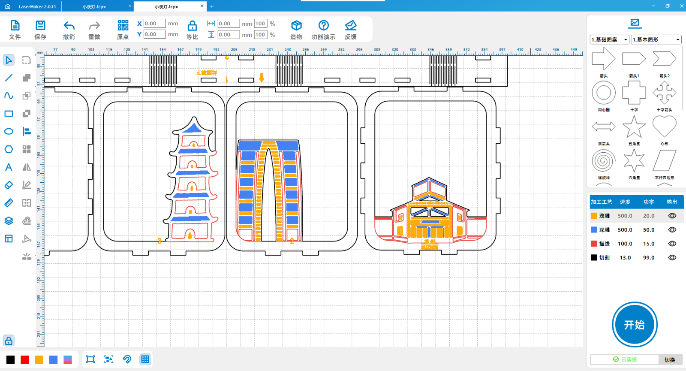Open the 造物 cube icon
The image size is (686, 371).
(296, 26)
